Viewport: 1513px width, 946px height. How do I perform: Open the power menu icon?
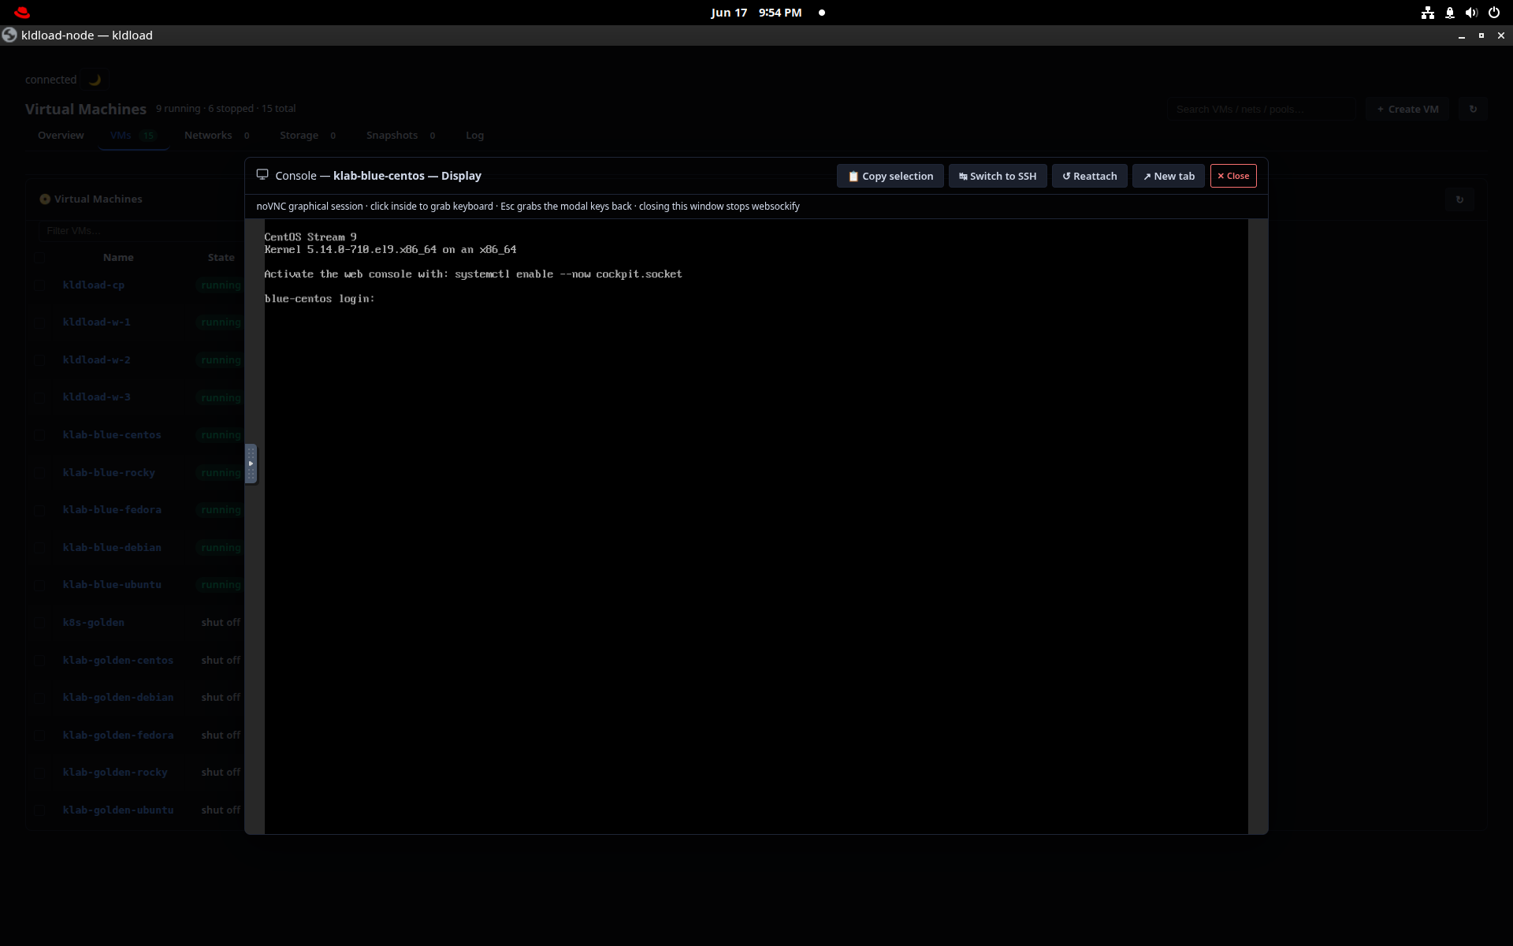point(1493,13)
